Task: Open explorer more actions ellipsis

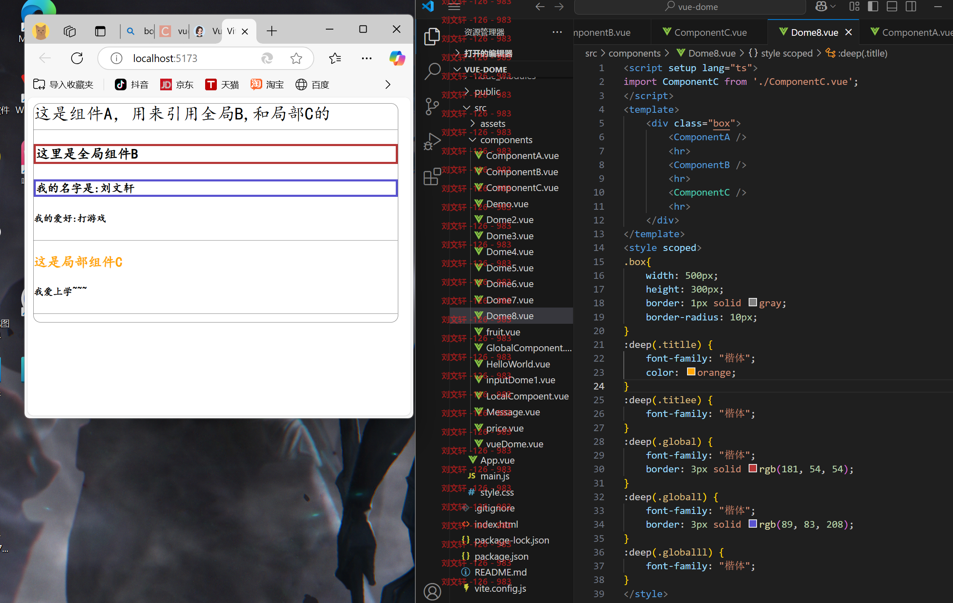Action: [x=557, y=32]
